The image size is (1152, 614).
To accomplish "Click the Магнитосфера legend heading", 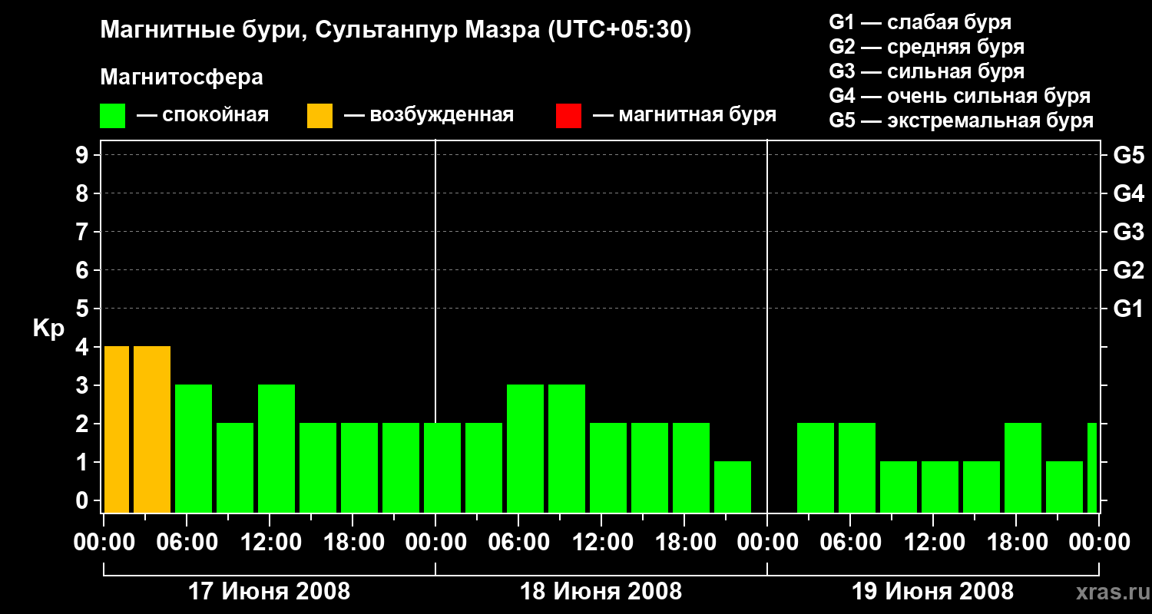I will (181, 78).
